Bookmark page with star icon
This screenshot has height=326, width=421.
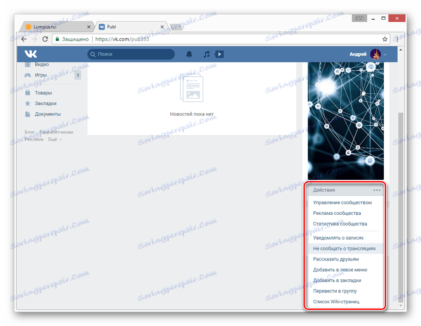tap(385, 39)
